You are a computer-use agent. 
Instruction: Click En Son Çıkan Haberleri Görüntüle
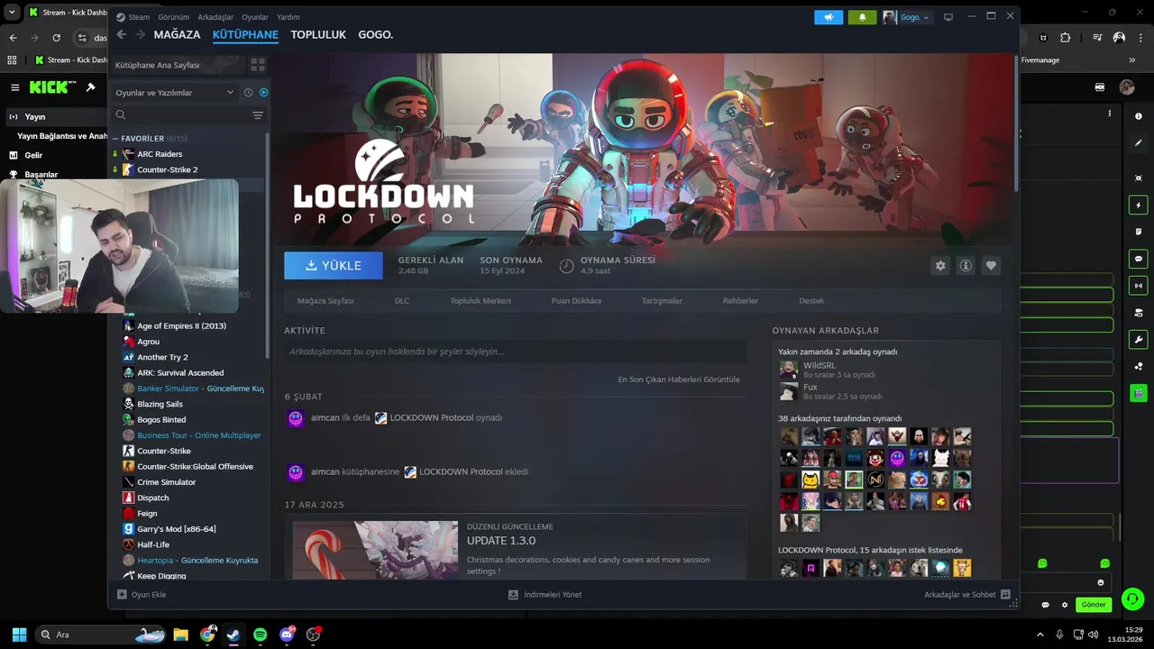tap(679, 379)
